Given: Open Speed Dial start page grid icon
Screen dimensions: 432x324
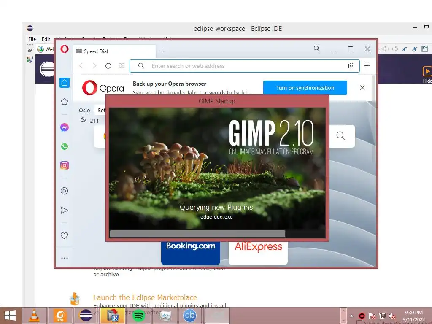Looking at the screenshot, I should coord(122,65).
